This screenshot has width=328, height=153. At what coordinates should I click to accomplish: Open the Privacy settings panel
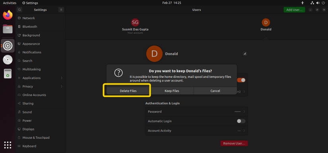[41, 87]
